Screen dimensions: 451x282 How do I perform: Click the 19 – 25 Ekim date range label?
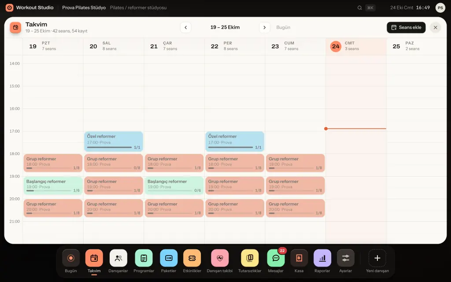tap(225, 27)
